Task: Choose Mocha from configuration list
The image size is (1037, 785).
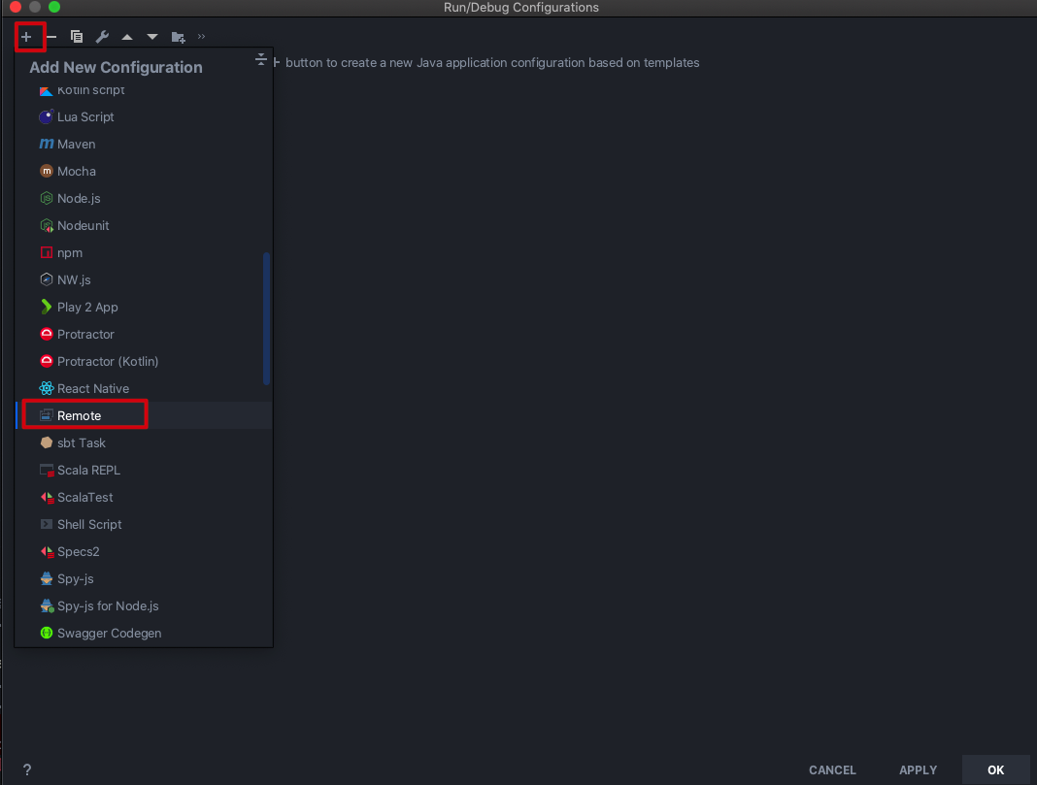Action: point(144,171)
